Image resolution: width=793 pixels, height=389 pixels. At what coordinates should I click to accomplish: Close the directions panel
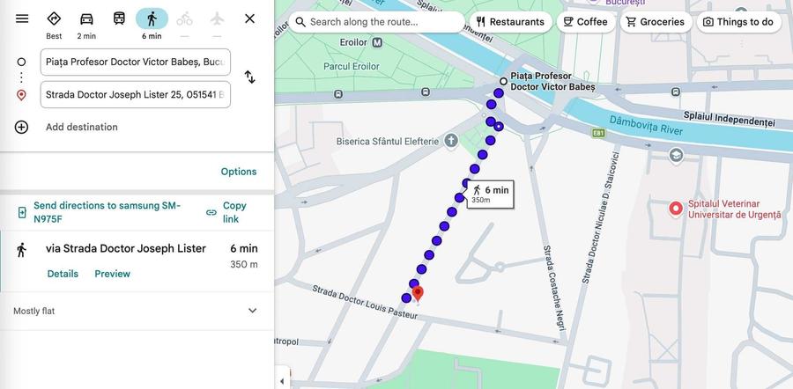pos(250,19)
